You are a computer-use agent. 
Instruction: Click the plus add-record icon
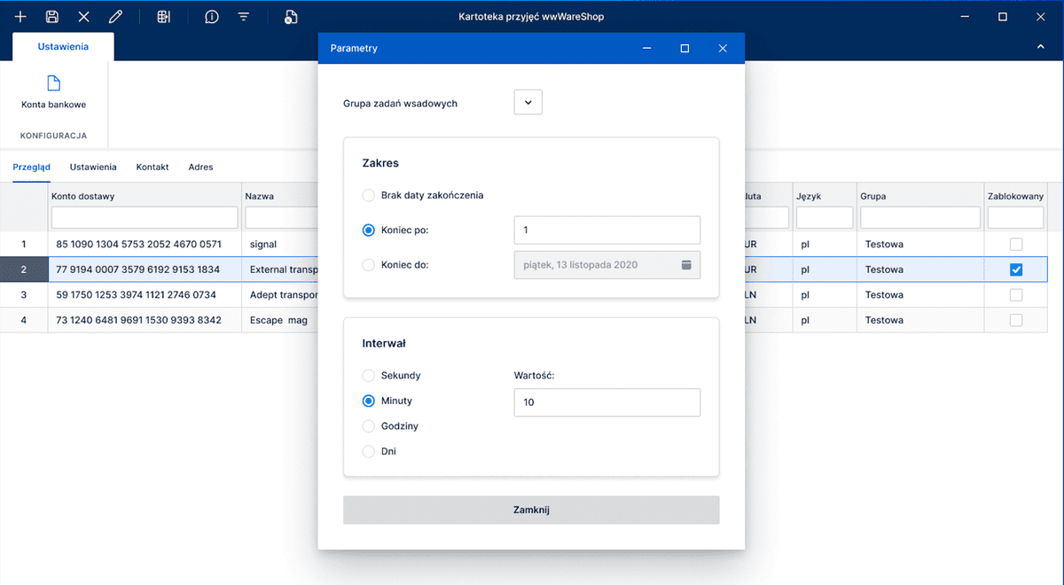click(x=20, y=17)
